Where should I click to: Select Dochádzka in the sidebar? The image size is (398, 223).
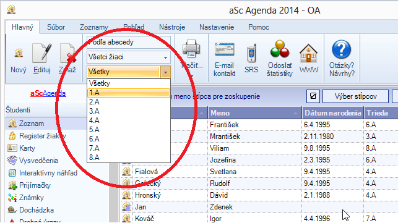point(37,210)
